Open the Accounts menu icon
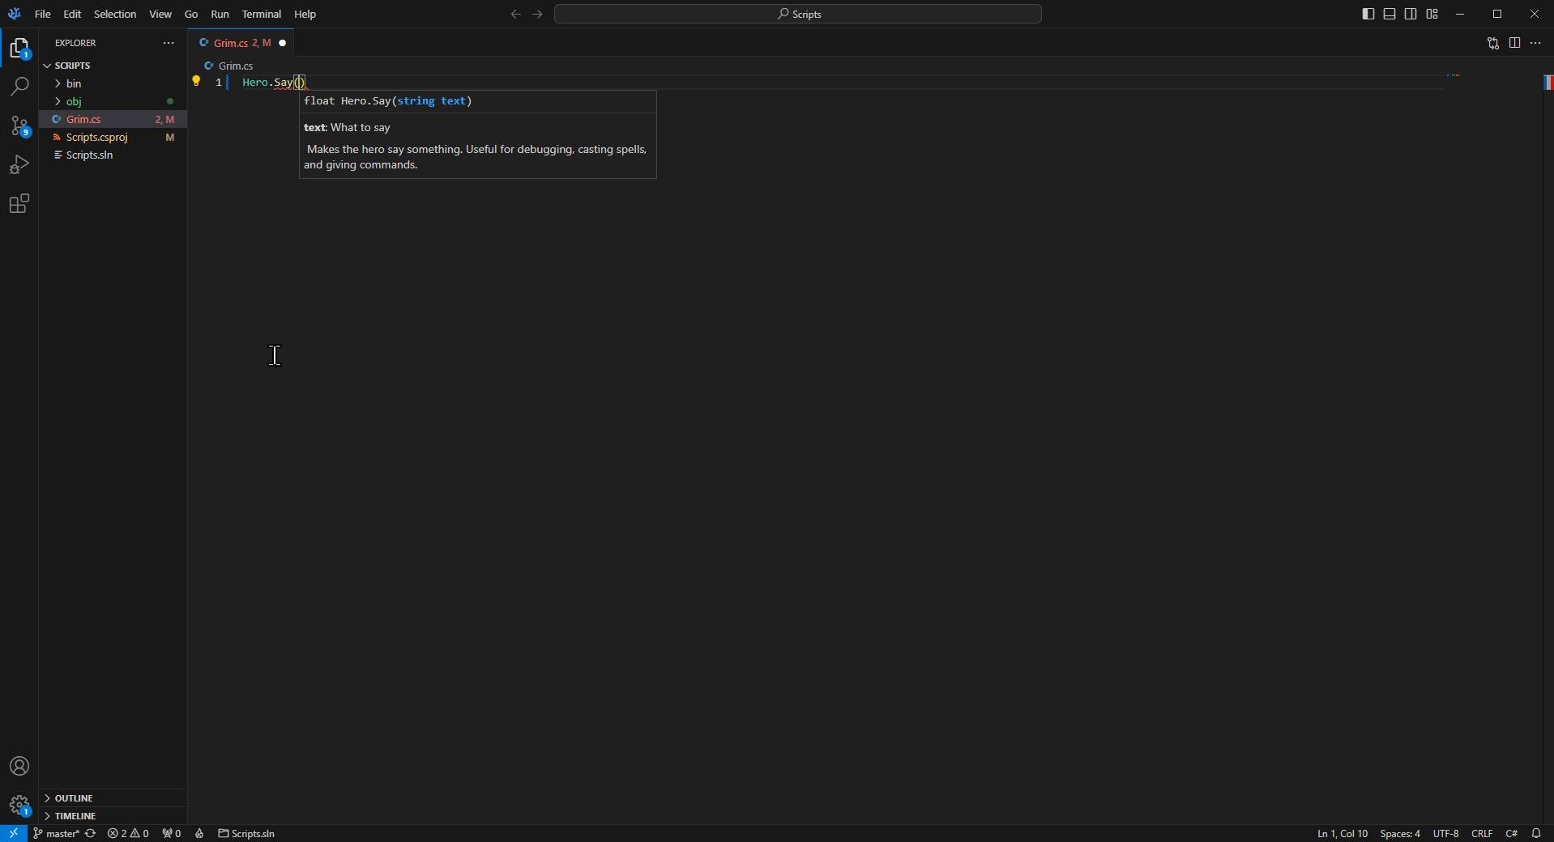 coord(19,766)
